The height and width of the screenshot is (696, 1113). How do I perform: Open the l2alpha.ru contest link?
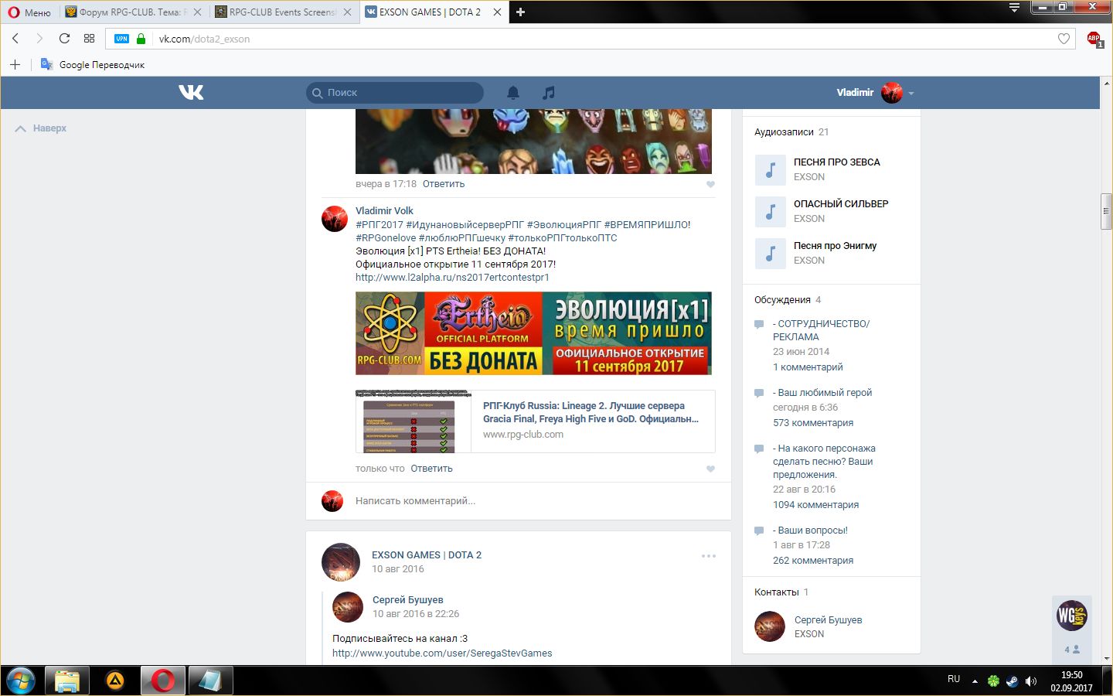[452, 278]
